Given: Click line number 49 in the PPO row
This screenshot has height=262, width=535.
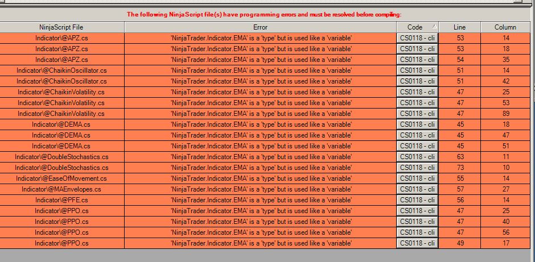Looking at the screenshot, I should click(460, 243).
